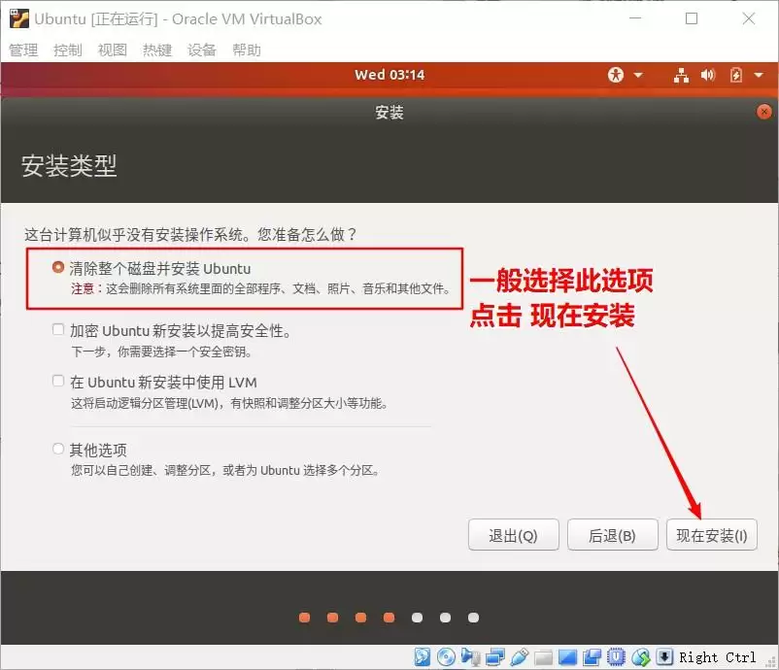Click the 现在安装(I) button

[x=712, y=534]
